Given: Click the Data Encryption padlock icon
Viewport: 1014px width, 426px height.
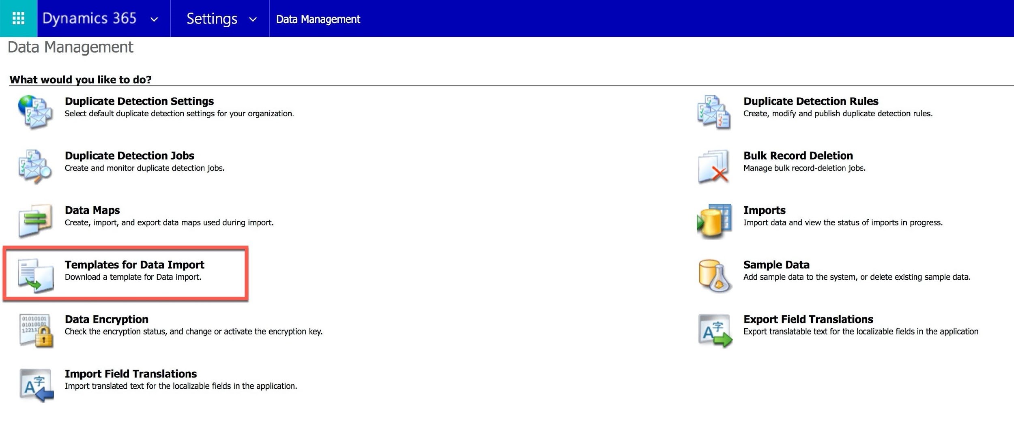Looking at the screenshot, I should [x=36, y=330].
